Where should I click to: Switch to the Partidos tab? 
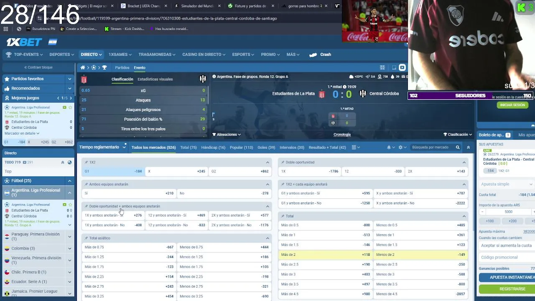coord(122,68)
